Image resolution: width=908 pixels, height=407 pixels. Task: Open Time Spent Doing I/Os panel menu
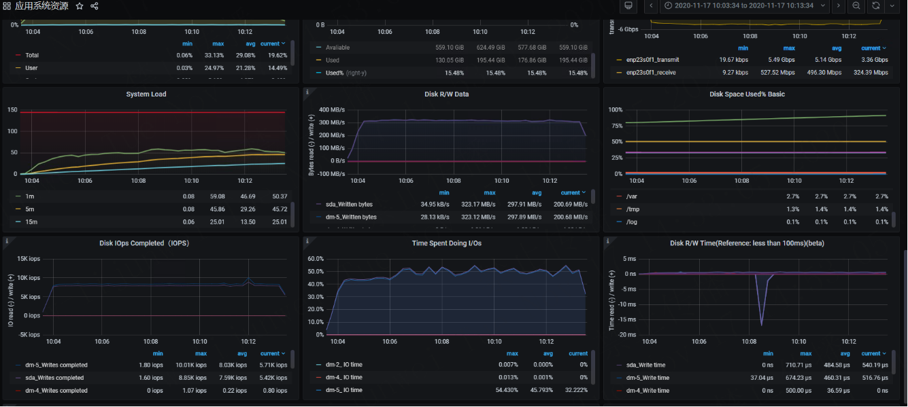446,243
